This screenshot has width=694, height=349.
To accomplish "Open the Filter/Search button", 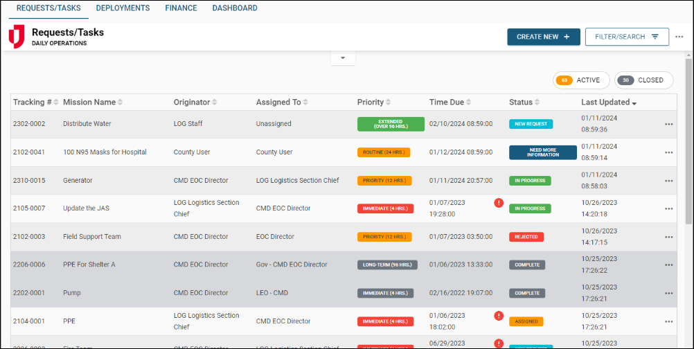I will (626, 37).
